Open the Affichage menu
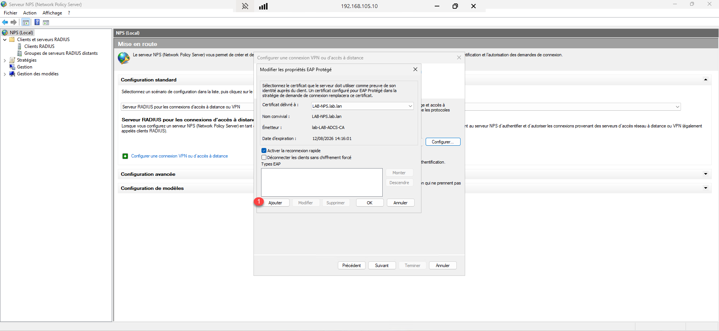 [52, 13]
